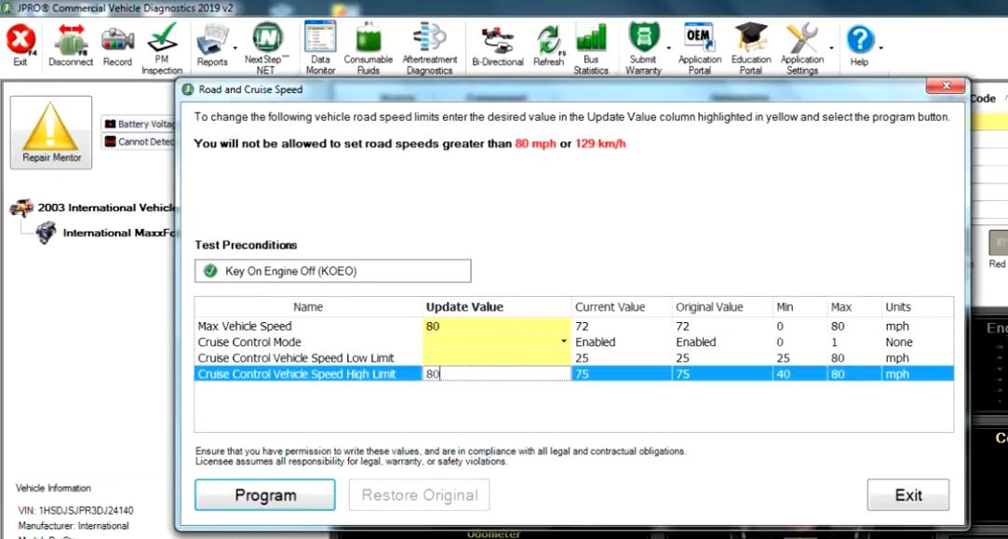
Task: Launch PM Inspection
Action: [x=162, y=47]
